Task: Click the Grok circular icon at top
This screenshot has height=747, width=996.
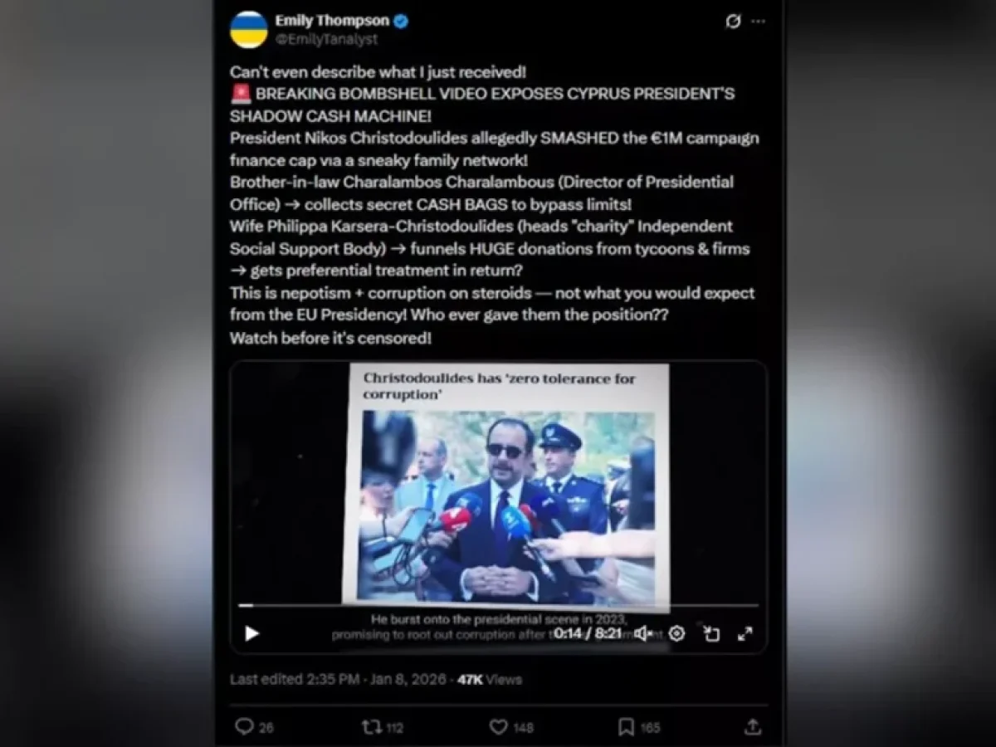Action: pyautogui.click(x=733, y=22)
